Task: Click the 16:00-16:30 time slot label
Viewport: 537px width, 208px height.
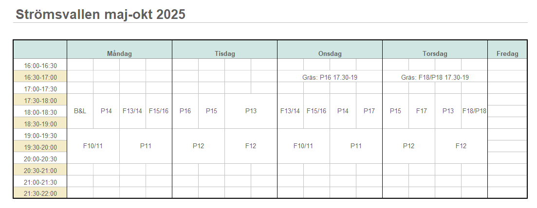Action: pyautogui.click(x=40, y=66)
